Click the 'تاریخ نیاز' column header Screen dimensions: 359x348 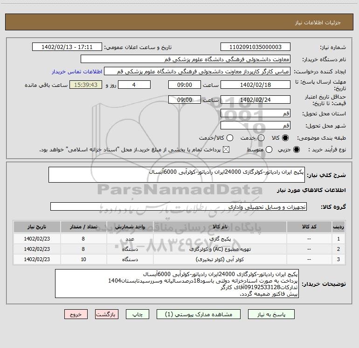coord(37,227)
